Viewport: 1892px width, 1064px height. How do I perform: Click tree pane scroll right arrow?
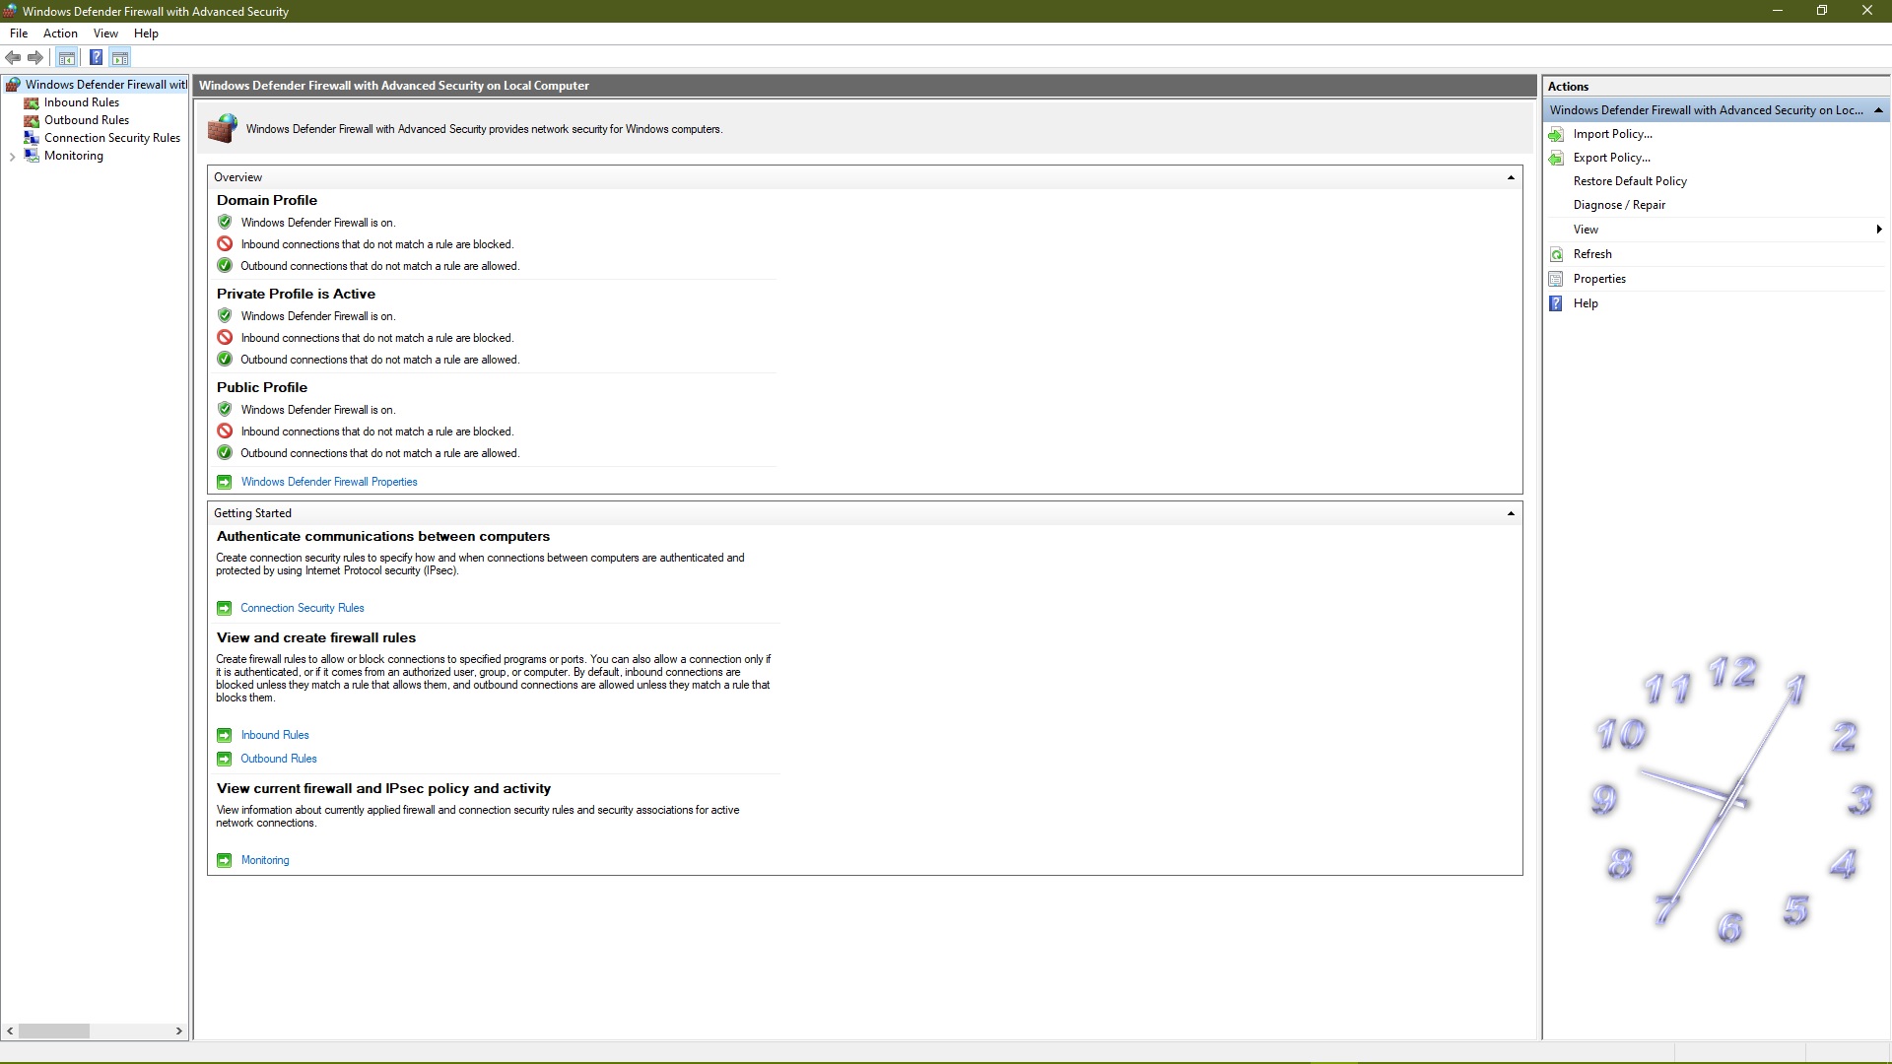(x=178, y=1031)
